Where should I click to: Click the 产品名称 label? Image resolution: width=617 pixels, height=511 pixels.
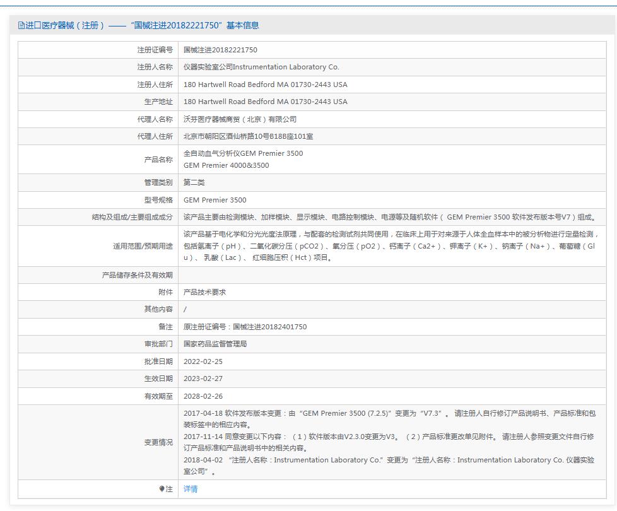158,160
